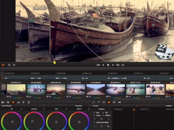Select the Color Wheels palette icon
The height and width of the screenshot is (130, 174).
click(x=13, y=102)
